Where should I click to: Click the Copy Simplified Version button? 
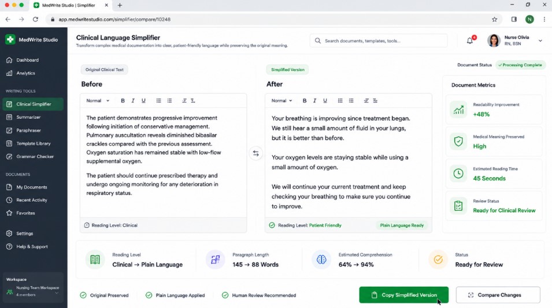click(x=404, y=295)
